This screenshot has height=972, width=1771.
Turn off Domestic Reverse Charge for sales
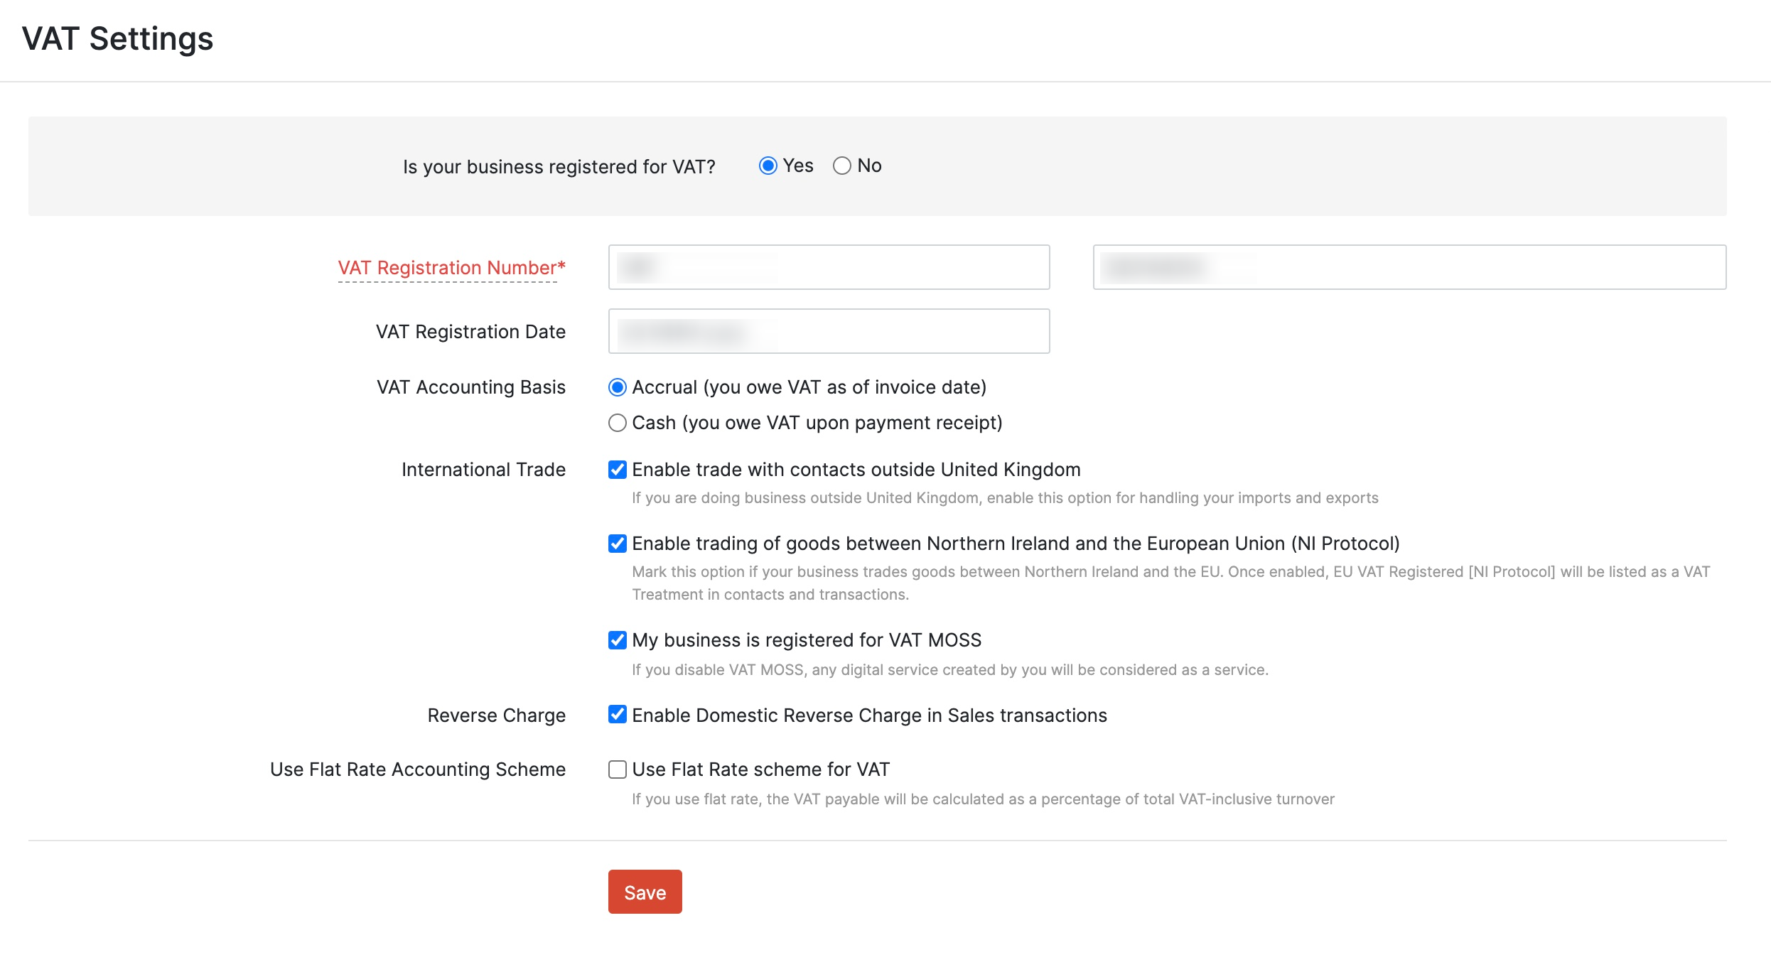pyautogui.click(x=617, y=715)
